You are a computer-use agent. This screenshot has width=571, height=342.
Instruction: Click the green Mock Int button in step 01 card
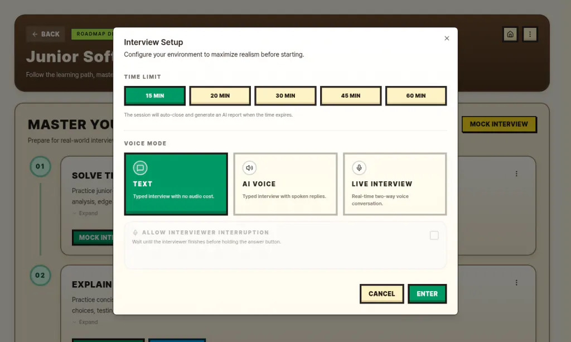tap(93, 238)
